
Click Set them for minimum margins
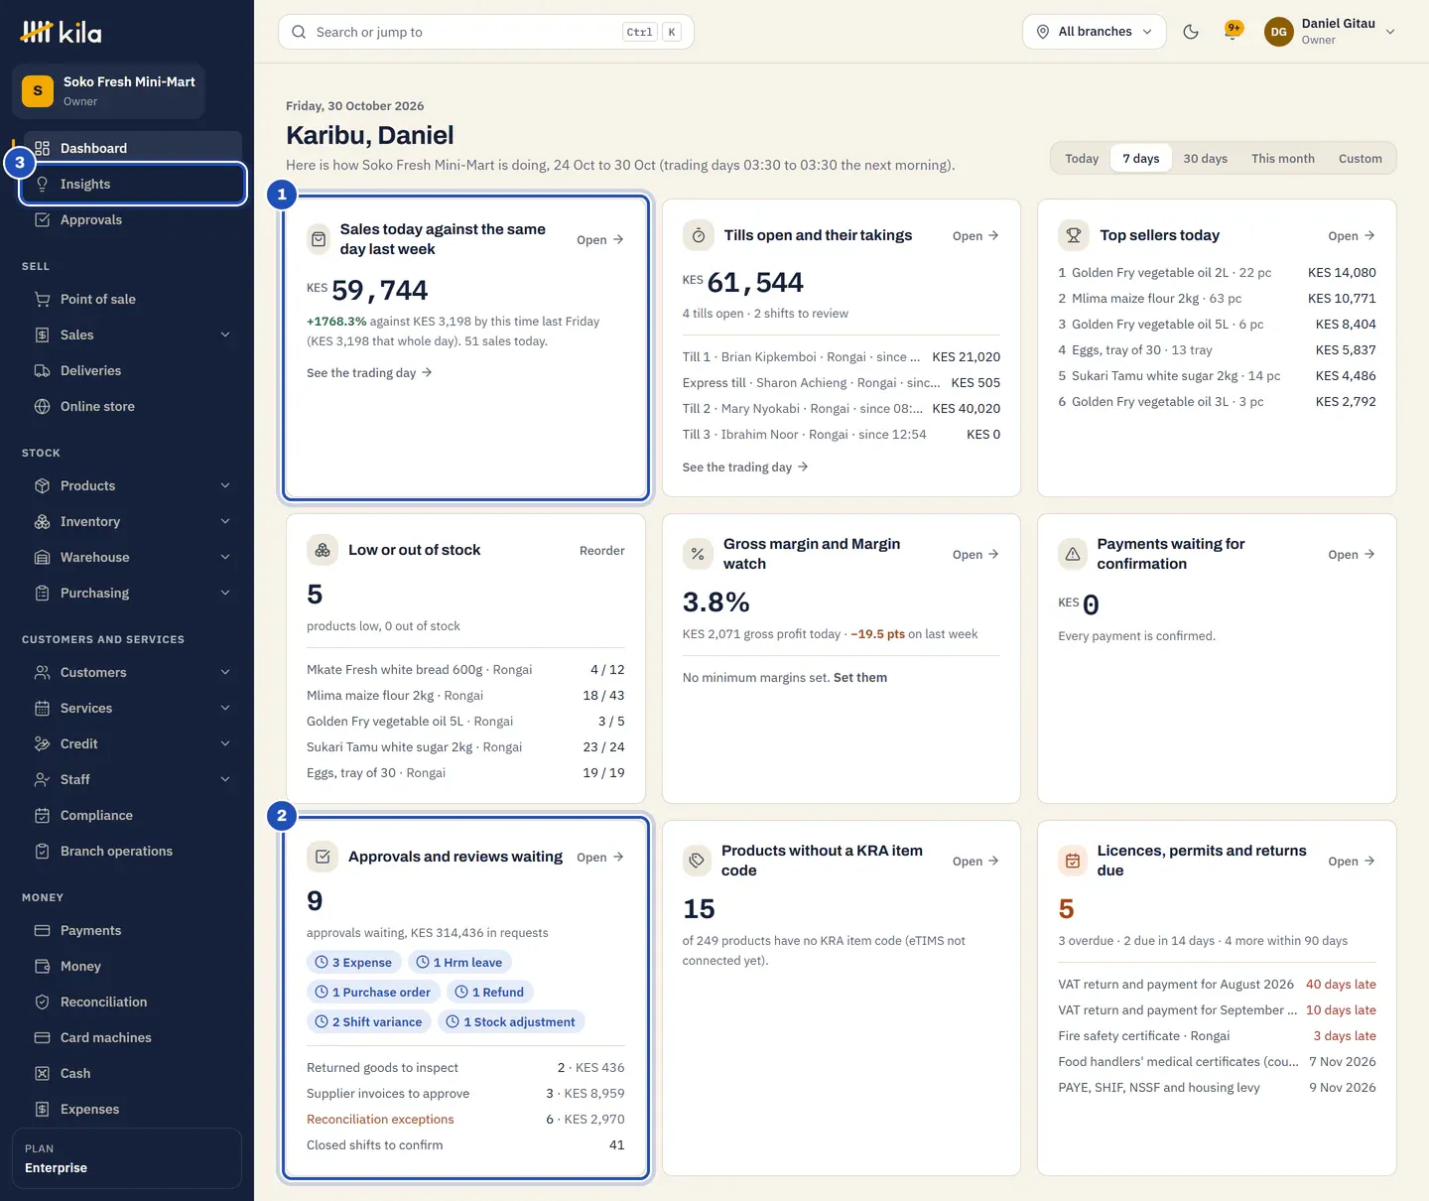click(x=860, y=677)
